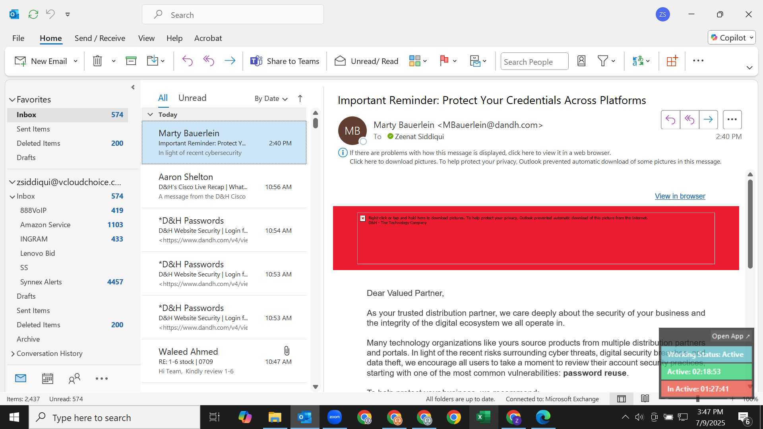Open the Categorize color squares dropdown
Screen dimensions: 763x429
click(418, 61)
